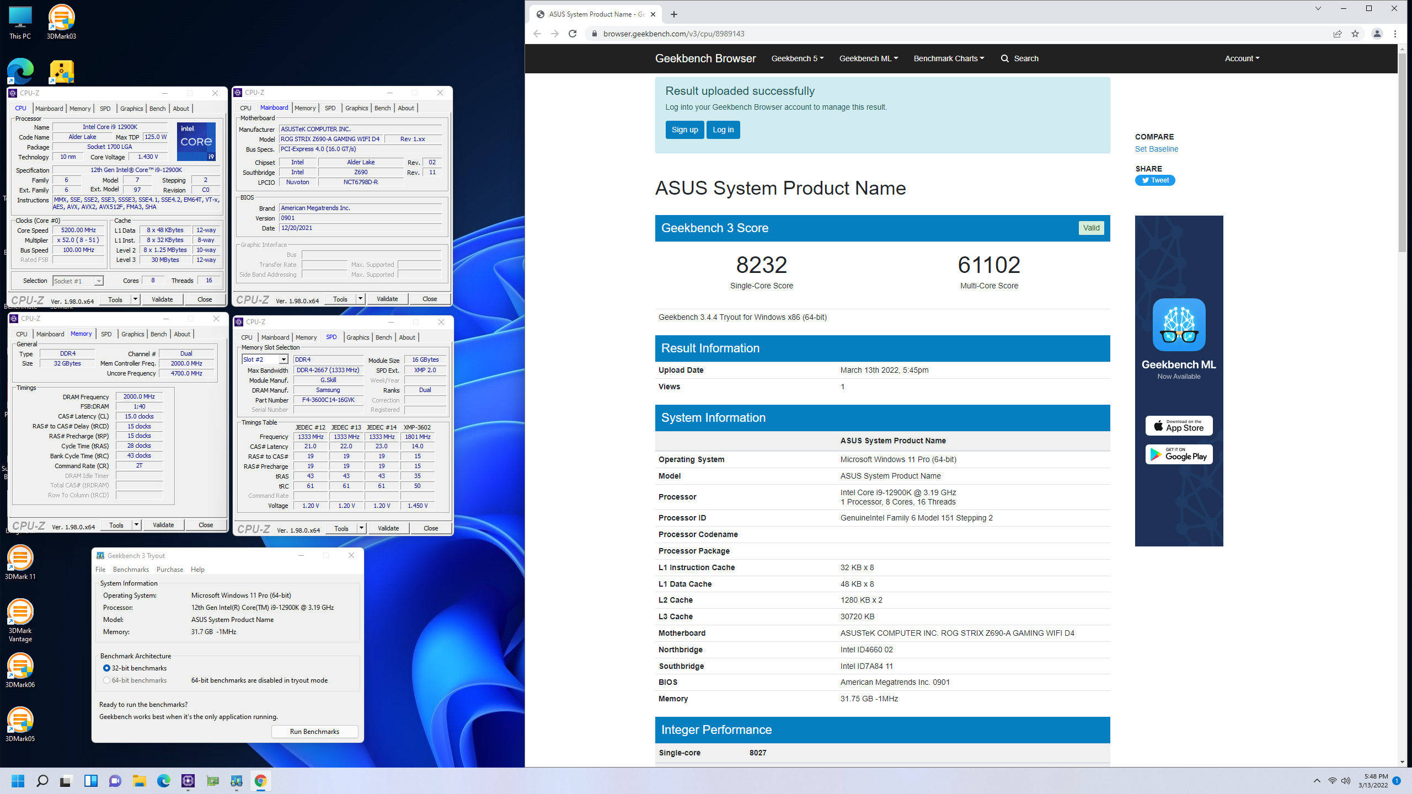Open the Geekbench Browser home link
The height and width of the screenshot is (794, 1412).
click(705, 58)
